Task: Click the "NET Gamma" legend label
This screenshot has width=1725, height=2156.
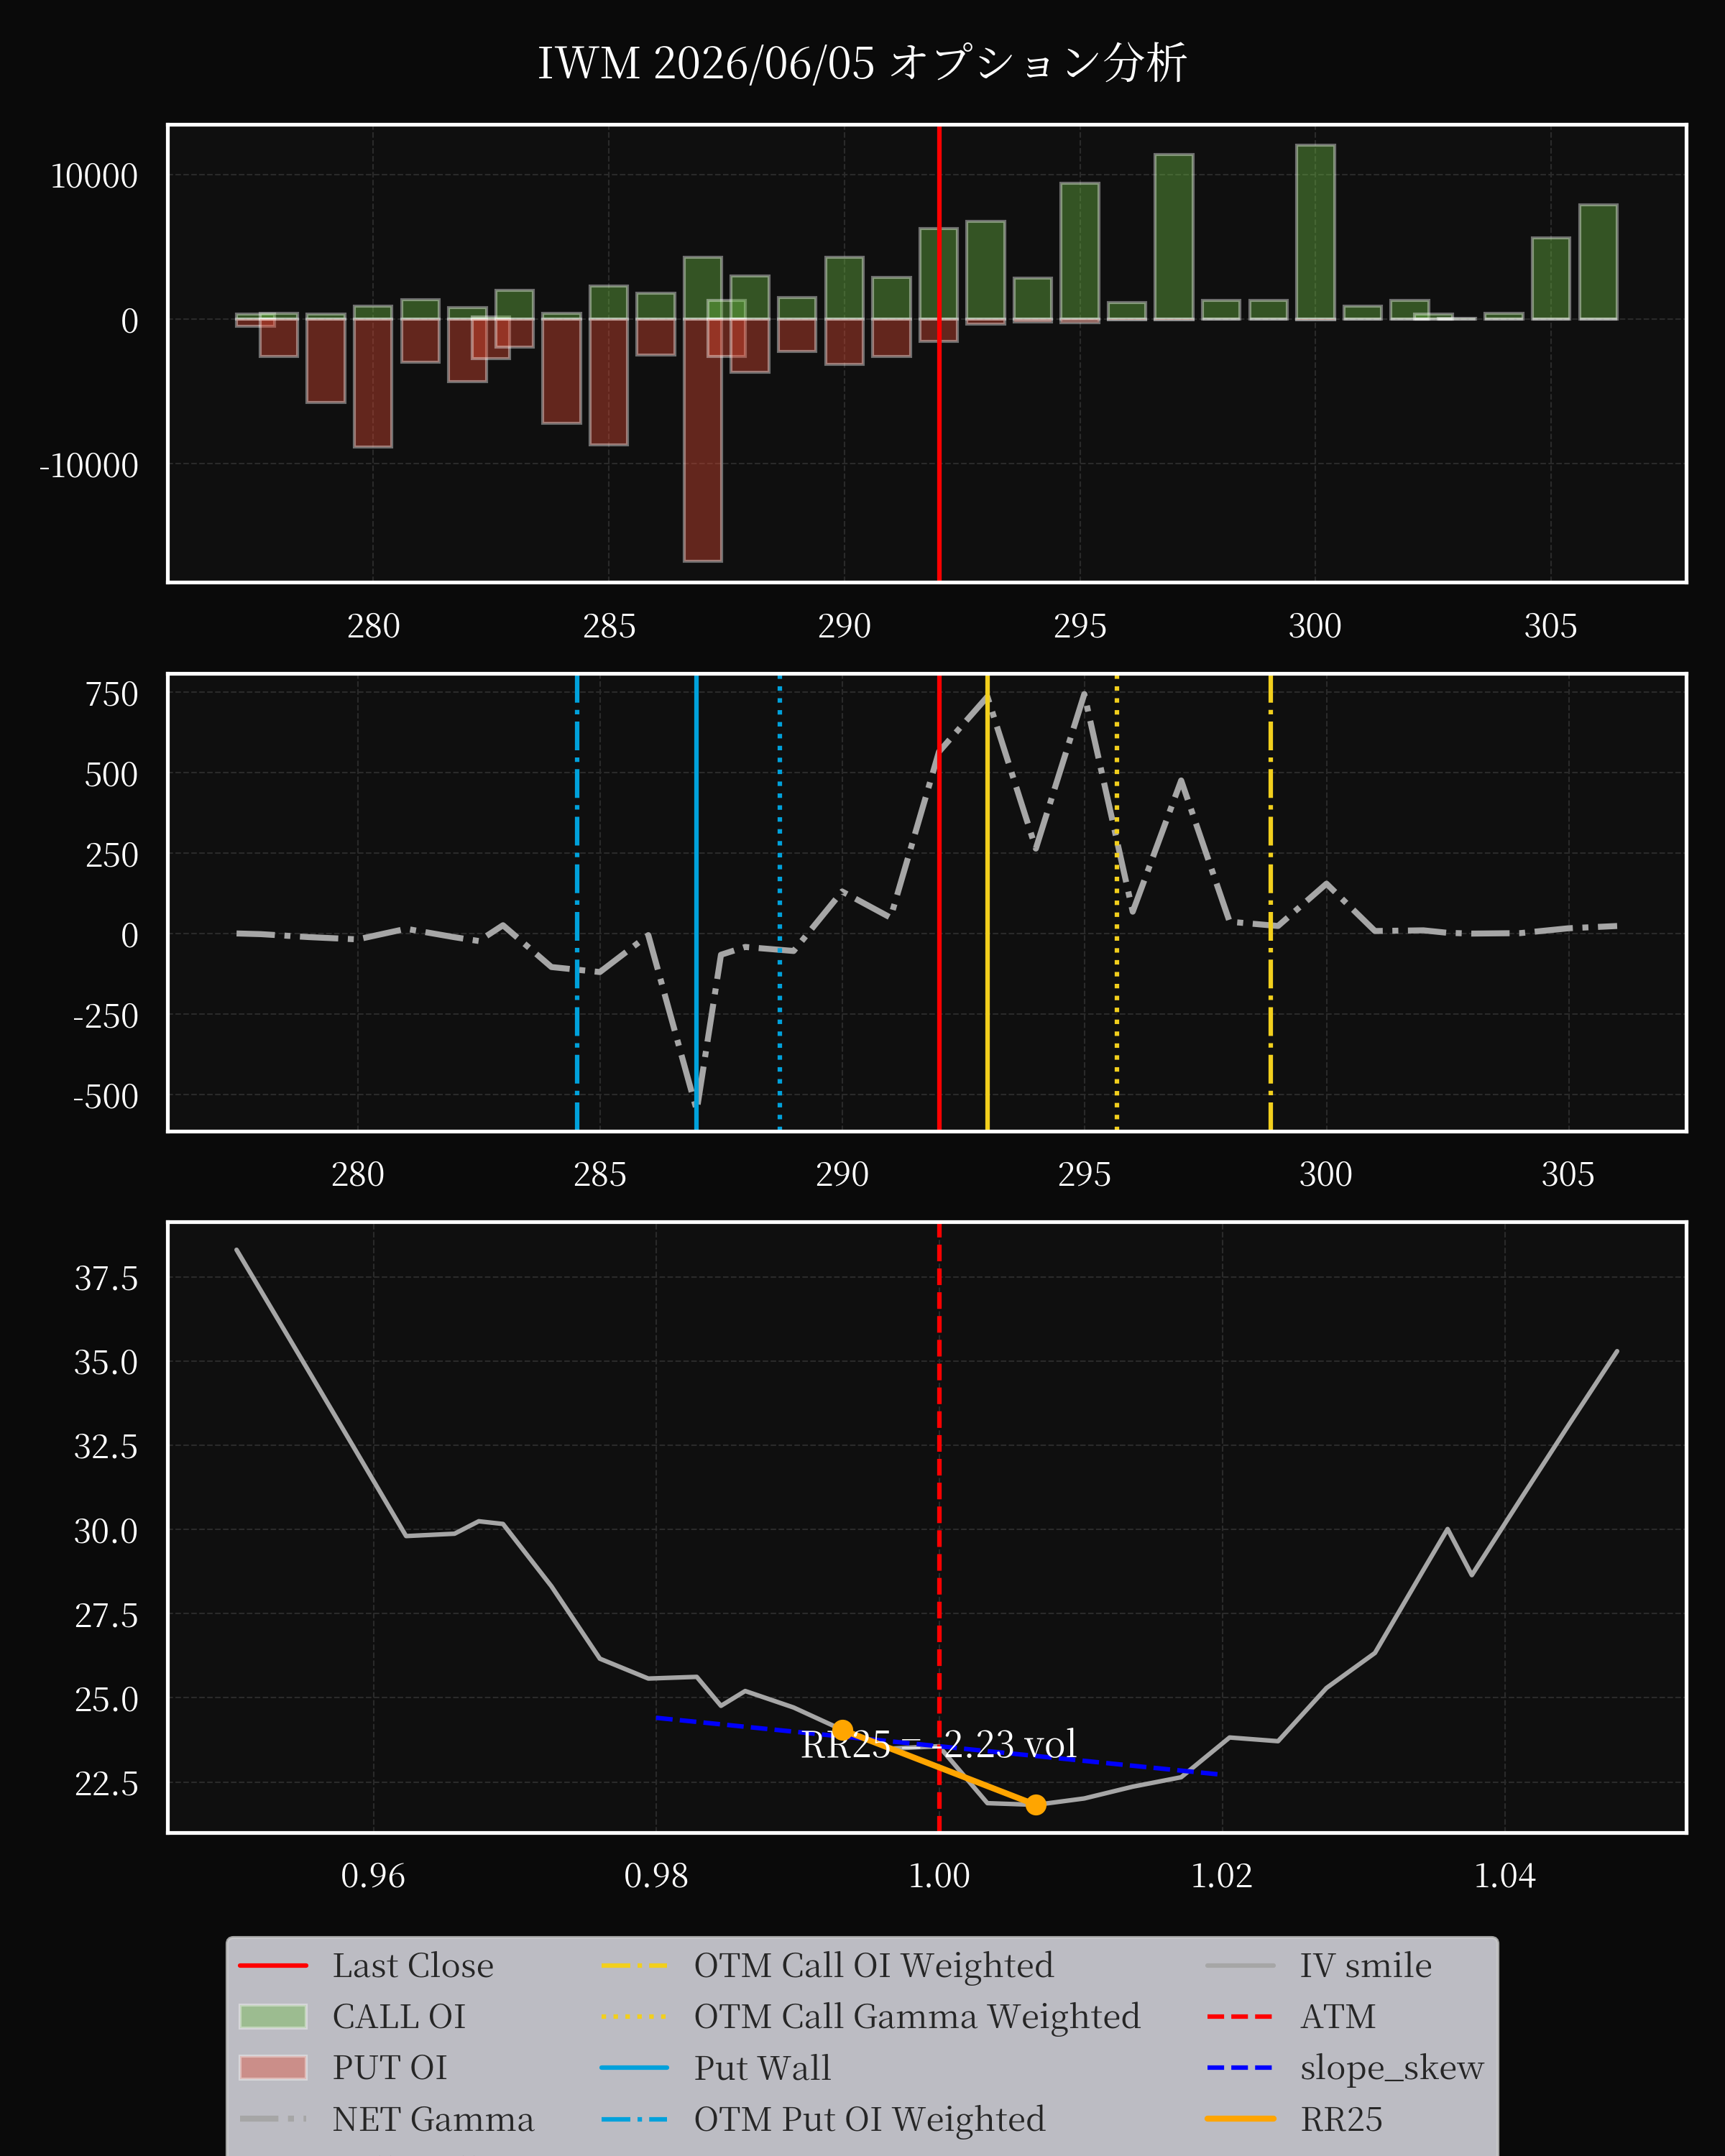Action: (433, 2119)
